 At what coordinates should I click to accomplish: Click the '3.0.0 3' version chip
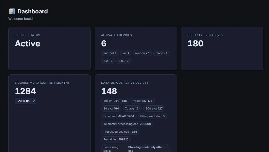124,61
